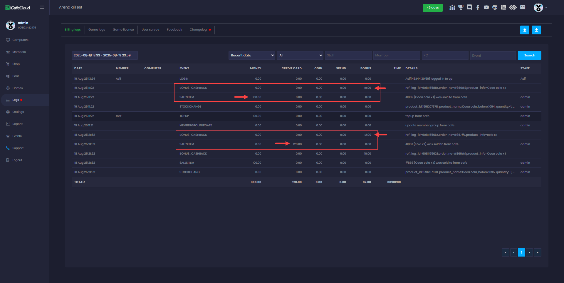Go to the last page arrow
The image size is (564, 283).
(538, 252)
